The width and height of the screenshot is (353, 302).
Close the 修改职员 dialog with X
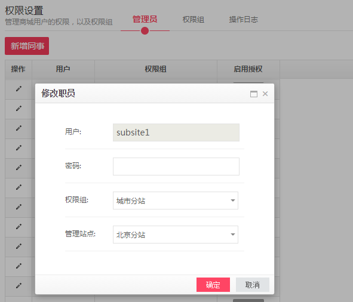point(265,94)
